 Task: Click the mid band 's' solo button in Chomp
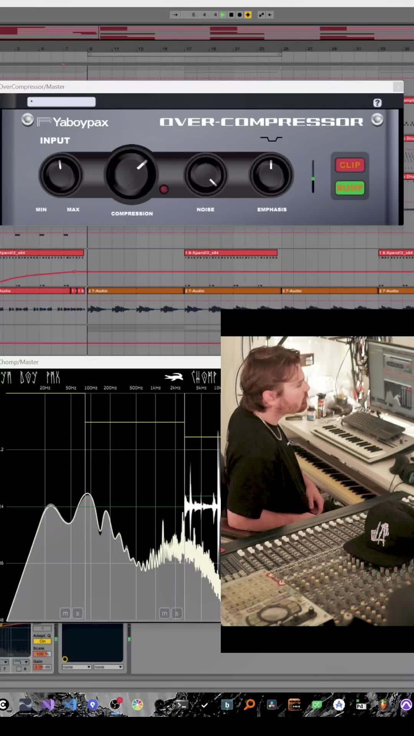[x=177, y=613]
